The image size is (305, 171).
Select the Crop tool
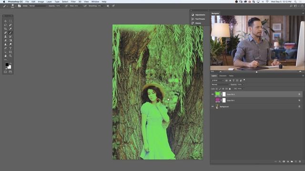point(5,28)
